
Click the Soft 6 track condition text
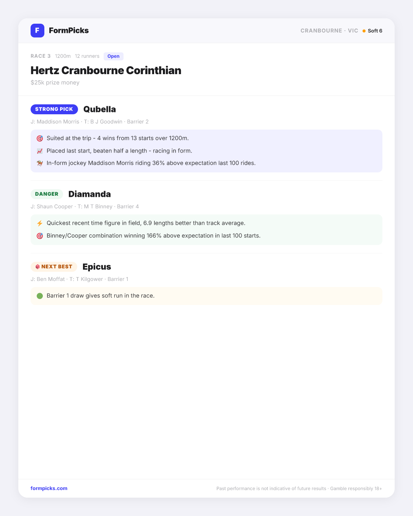coord(375,31)
